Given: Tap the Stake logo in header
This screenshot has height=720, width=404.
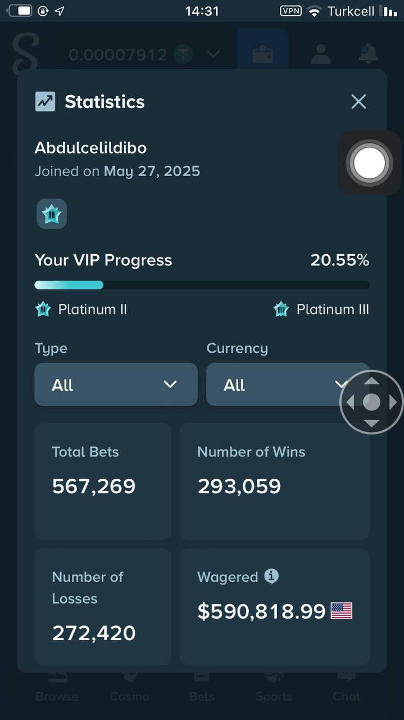Looking at the screenshot, I should point(25,54).
